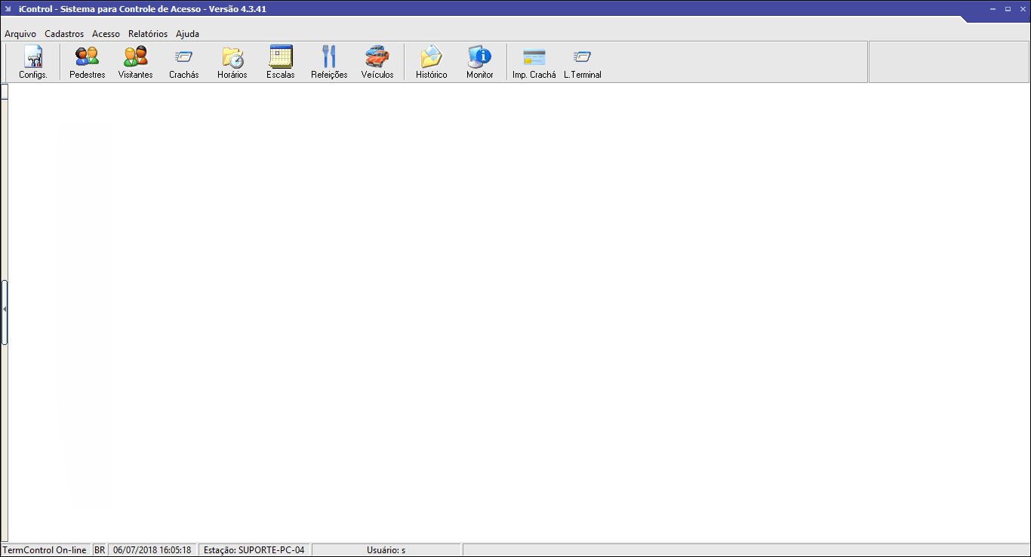
Task: Open the Arquivo menu
Action: click(20, 34)
